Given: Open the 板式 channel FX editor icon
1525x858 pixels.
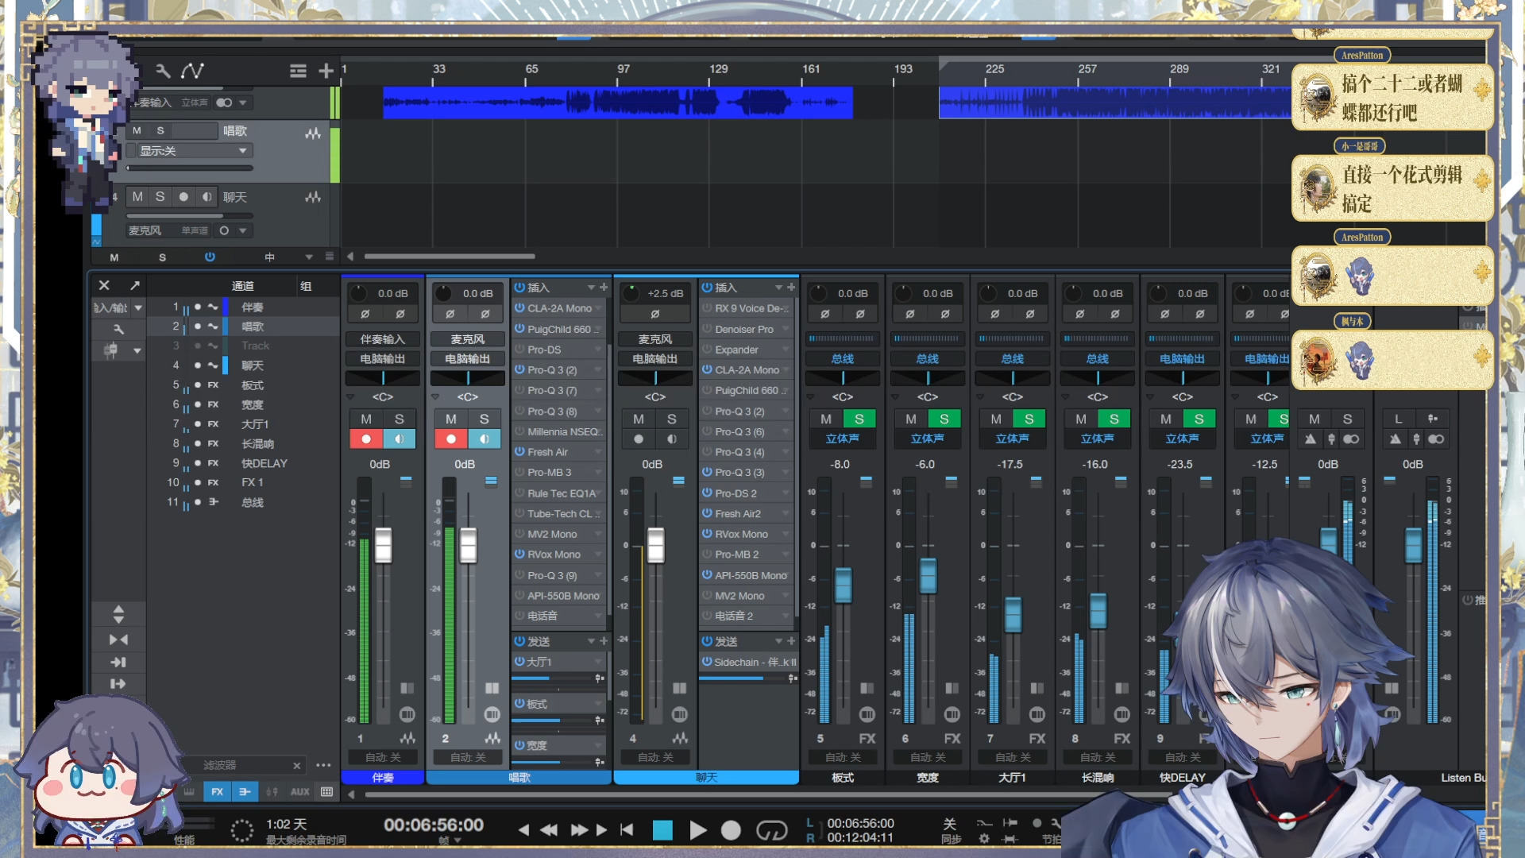Looking at the screenshot, I should [867, 739].
